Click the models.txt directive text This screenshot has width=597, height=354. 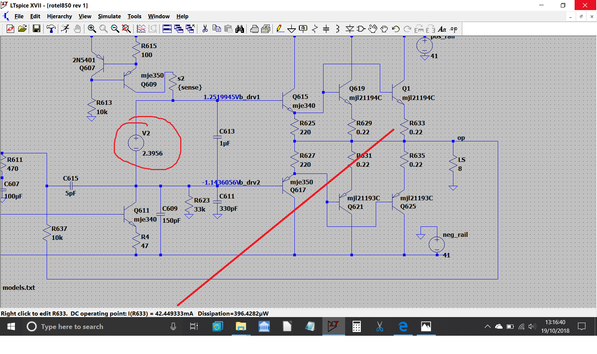click(19, 288)
